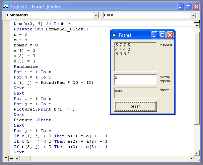The height and width of the screenshot is (165, 203).
Task: Click the Form1 window title icon
Action: (x=114, y=35)
